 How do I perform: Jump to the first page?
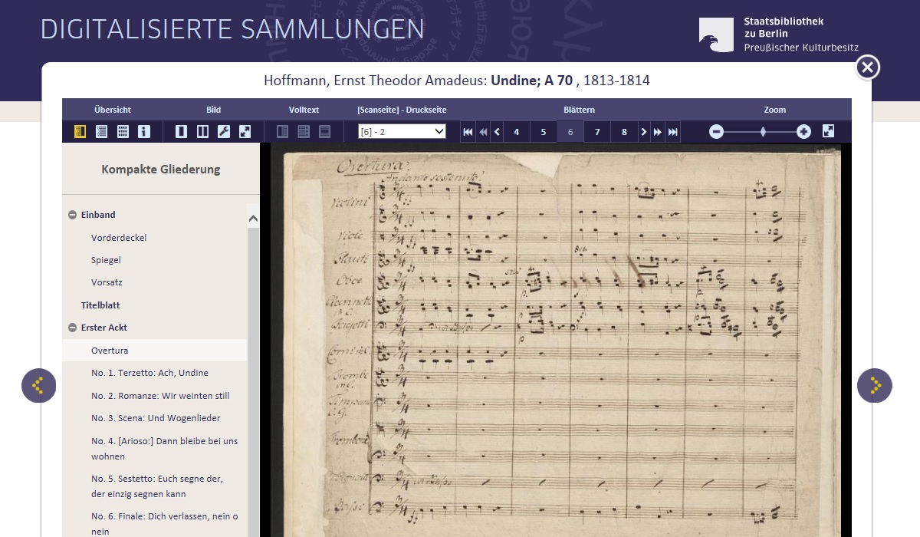(x=468, y=132)
